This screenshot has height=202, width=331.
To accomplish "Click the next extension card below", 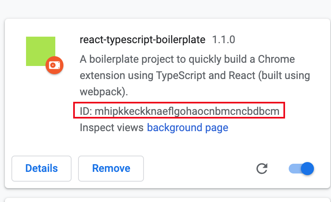I will (168, 200).
